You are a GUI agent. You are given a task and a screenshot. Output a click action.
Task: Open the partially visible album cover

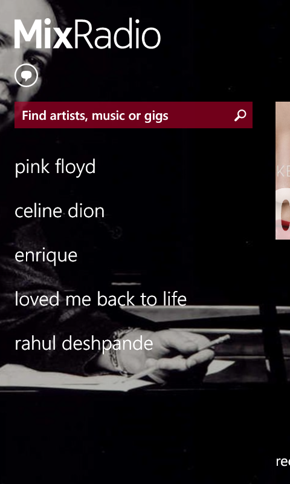click(283, 171)
